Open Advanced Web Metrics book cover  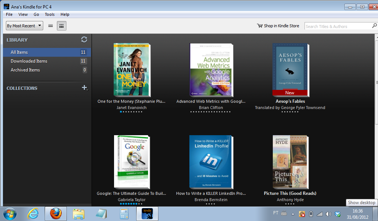click(211, 70)
